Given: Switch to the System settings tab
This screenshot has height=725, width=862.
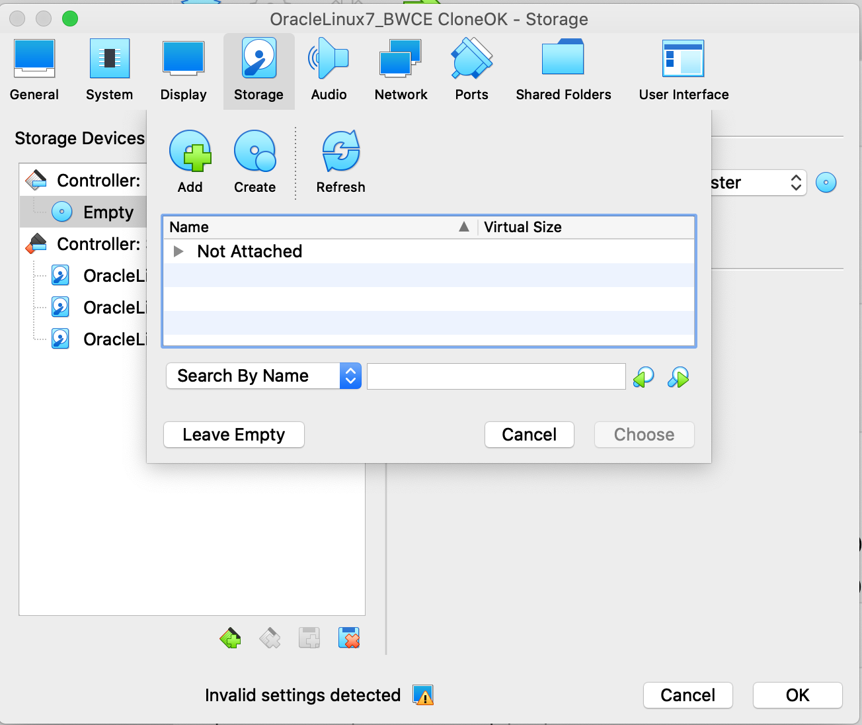Looking at the screenshot, I should [x=109, y=69].
